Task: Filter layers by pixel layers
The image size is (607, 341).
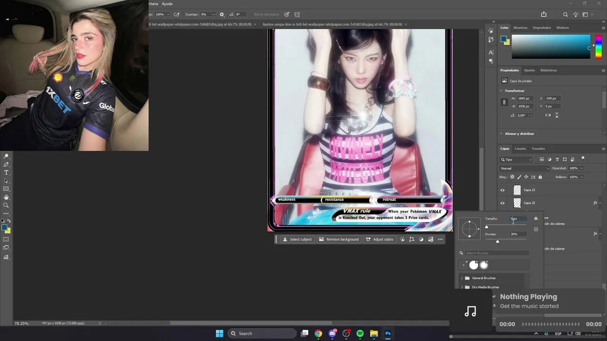Action: tap(542, 160)
